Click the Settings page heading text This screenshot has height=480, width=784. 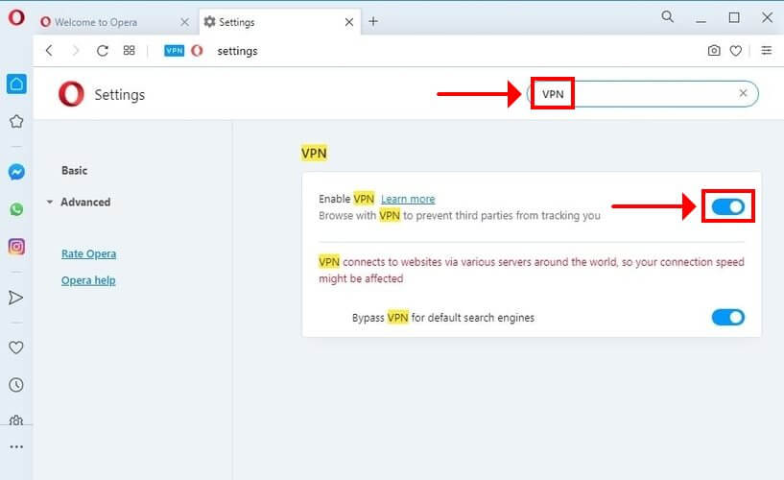[120, 94]
